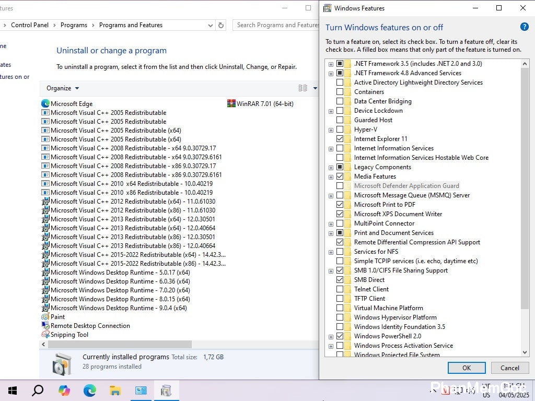Screen dimensions: 535x401
Task: Click the Snipping Tool icon
Action: click(45, 335)
